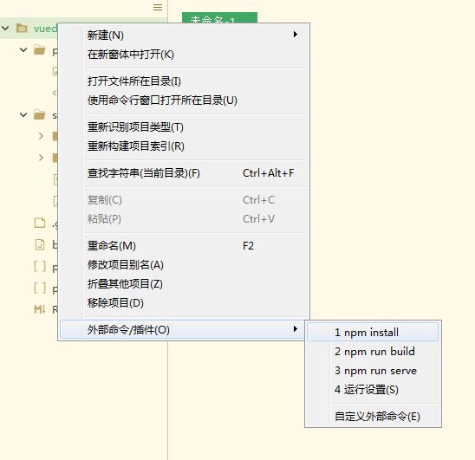Click the arrow beside 外部命令/插件(O)
Screen dimensions: 475x460
tap(296, 328)
